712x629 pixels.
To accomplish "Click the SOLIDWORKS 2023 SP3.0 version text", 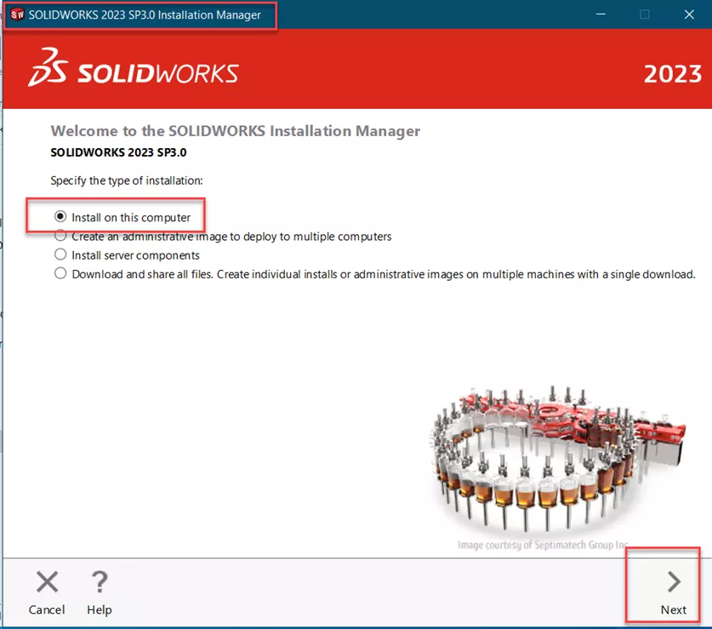I will [x=118, y=152].
